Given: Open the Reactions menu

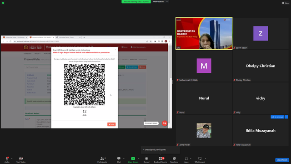Looking at the screenshot, I should coord(174,159).
